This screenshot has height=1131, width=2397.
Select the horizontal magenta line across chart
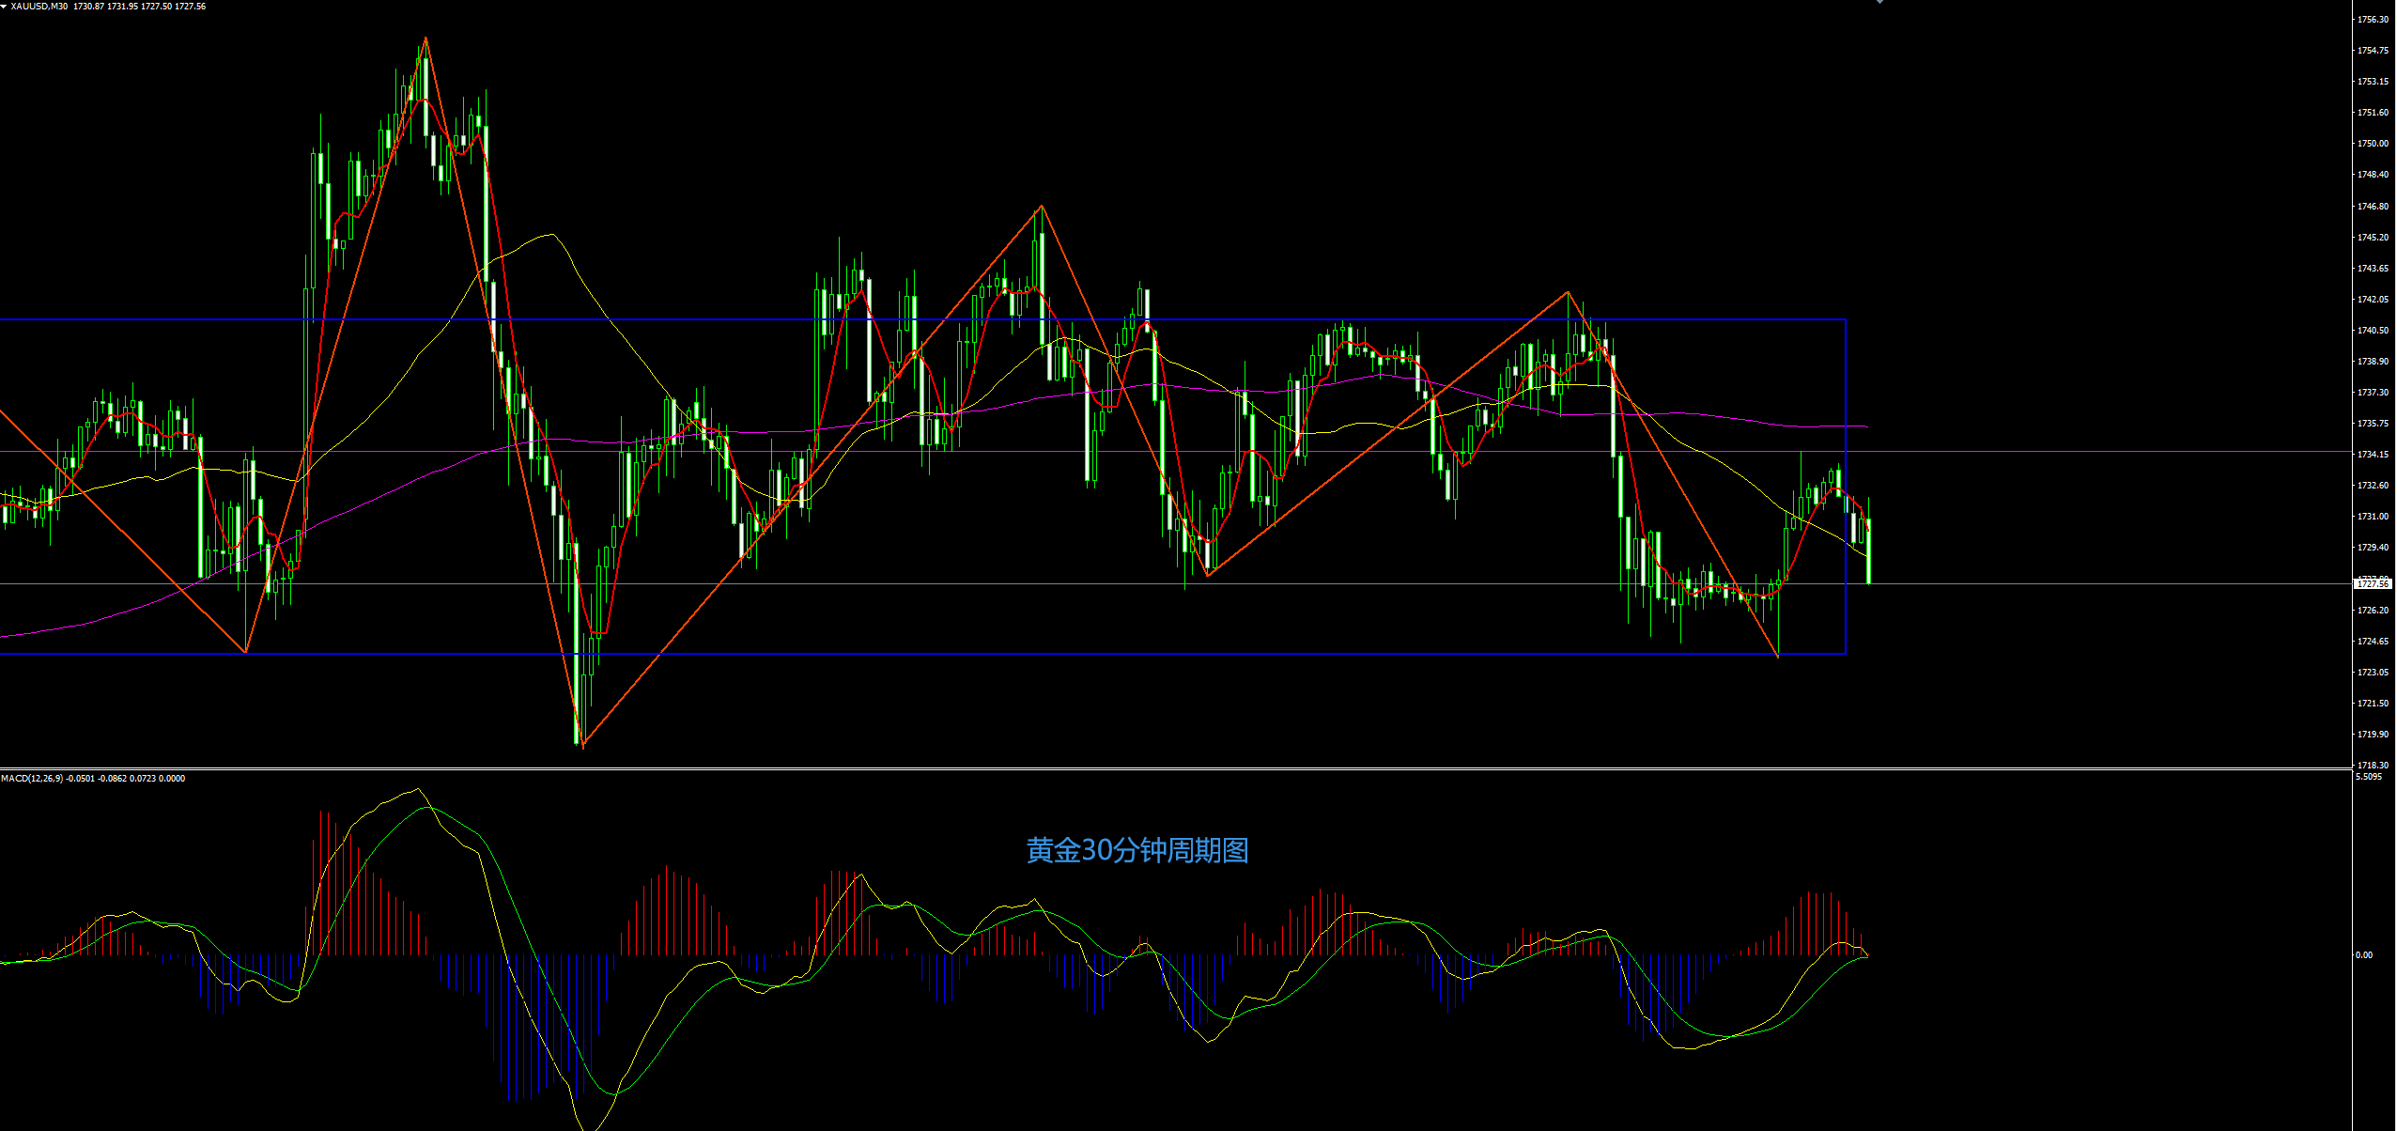tap(1176, 452)
